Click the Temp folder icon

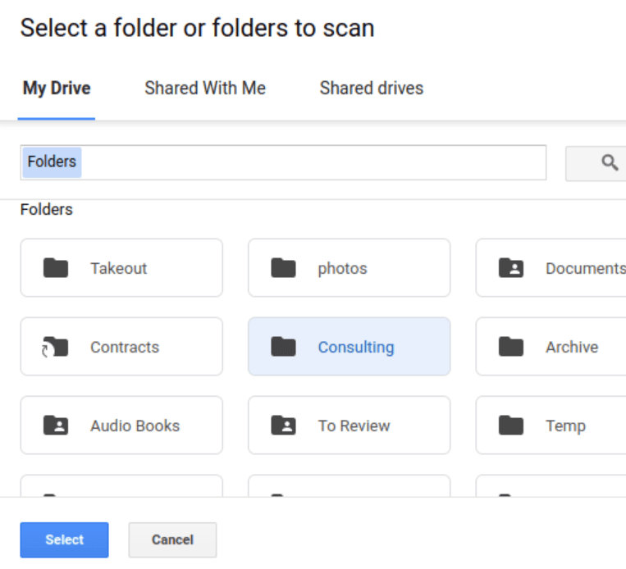[510, 425]
